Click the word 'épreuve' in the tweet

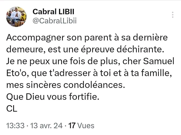[x=98, y=50]
